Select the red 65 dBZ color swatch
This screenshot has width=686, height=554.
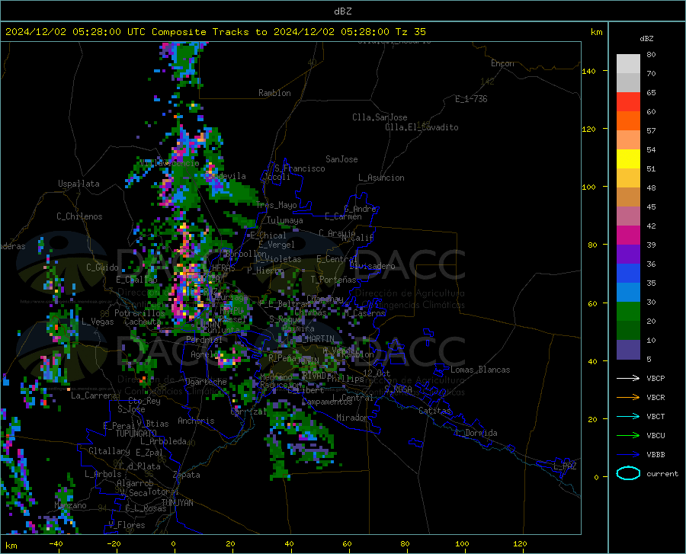628,102
